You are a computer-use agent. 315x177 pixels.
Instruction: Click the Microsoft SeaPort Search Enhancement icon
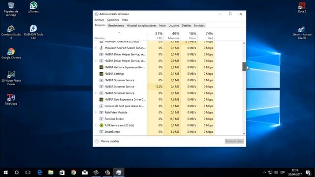click(x=101, y=48)
